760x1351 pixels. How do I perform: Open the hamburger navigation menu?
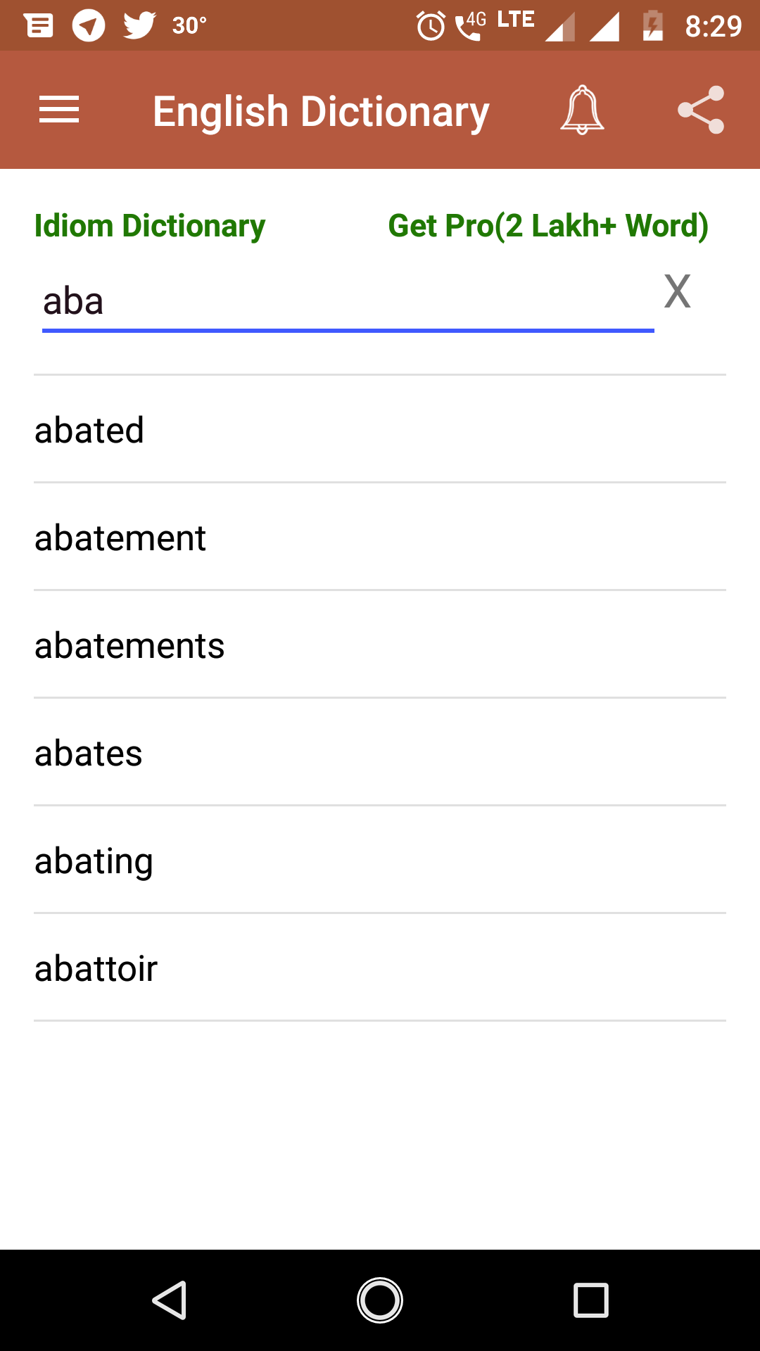[59, 110]
